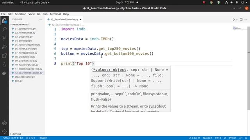Open notifications bell in status bar
The width and height of the screenshot is (250, 140).
point(246,138)
